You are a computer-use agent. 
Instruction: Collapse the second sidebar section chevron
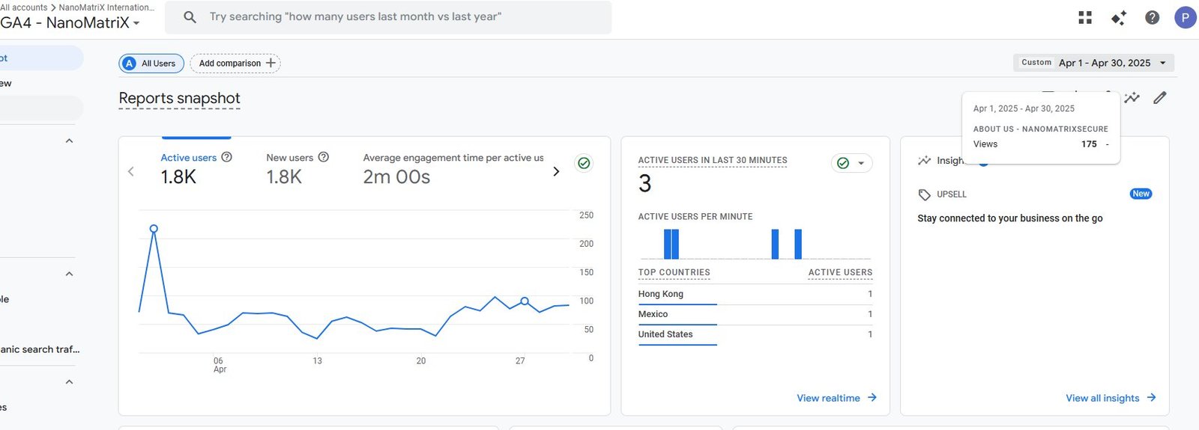point(69,274)
